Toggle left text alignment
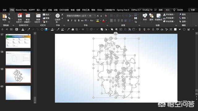This screenshot has width=198, height=111. tap(111, 20)
